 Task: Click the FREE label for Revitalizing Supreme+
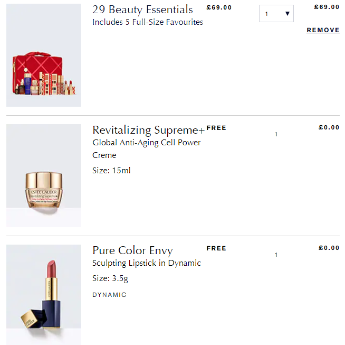[x=216, y=128]
